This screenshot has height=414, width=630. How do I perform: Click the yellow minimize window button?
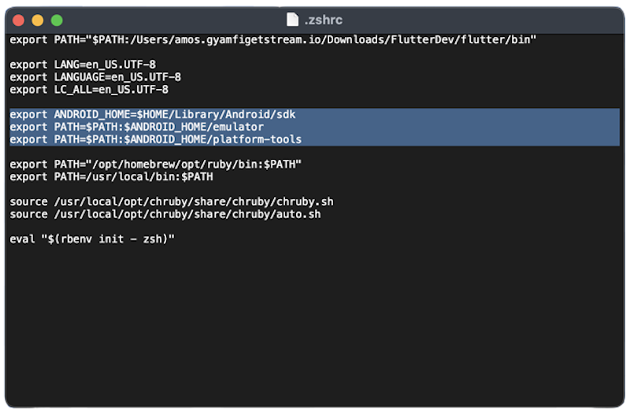pyautogui.click(x=38, y=20)
